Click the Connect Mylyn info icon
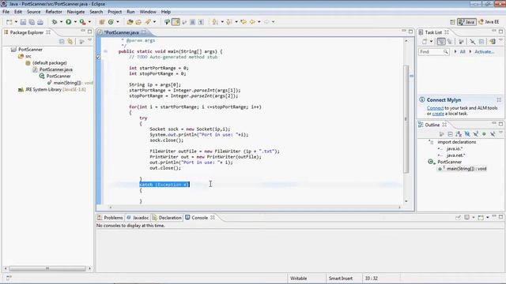Screen dimensions: 506x284 click(421, 100)
